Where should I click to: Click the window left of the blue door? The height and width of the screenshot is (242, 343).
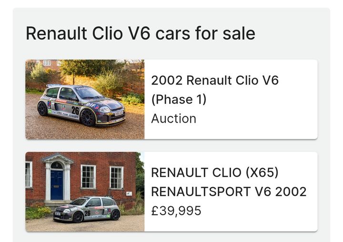pos(29,174)
